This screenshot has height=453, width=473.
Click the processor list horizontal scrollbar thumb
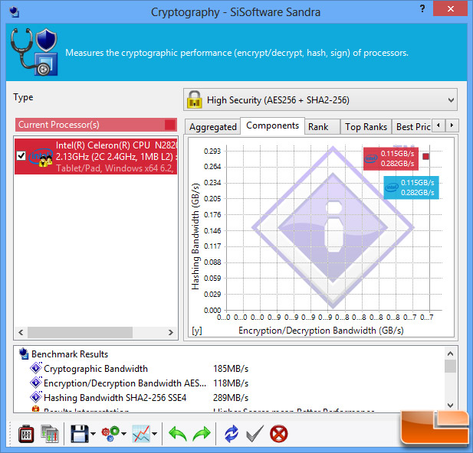pos(80,332)
